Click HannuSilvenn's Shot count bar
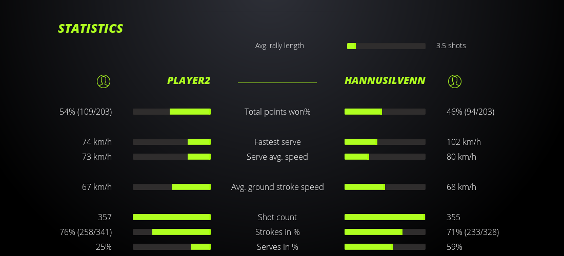This screenshot has width=564, height=256. point(385,217)
